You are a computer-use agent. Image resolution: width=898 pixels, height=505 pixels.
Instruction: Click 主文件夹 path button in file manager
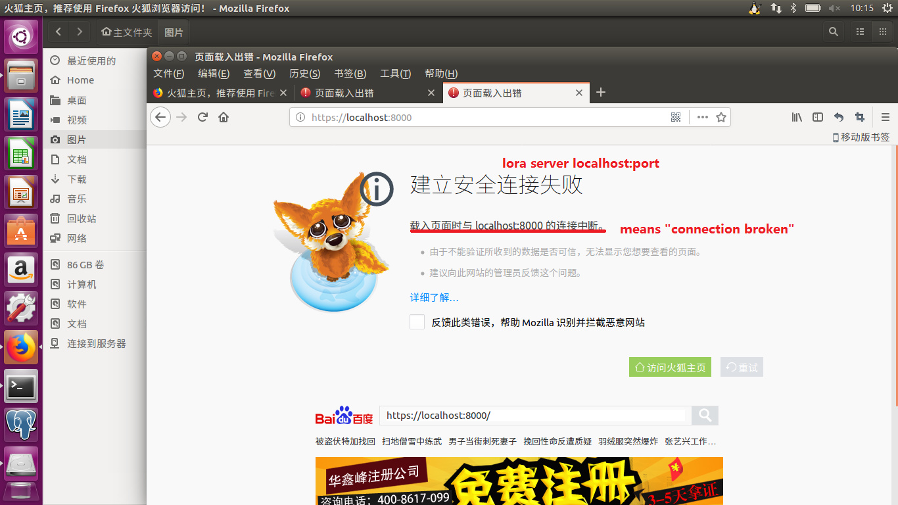point(127,32)
